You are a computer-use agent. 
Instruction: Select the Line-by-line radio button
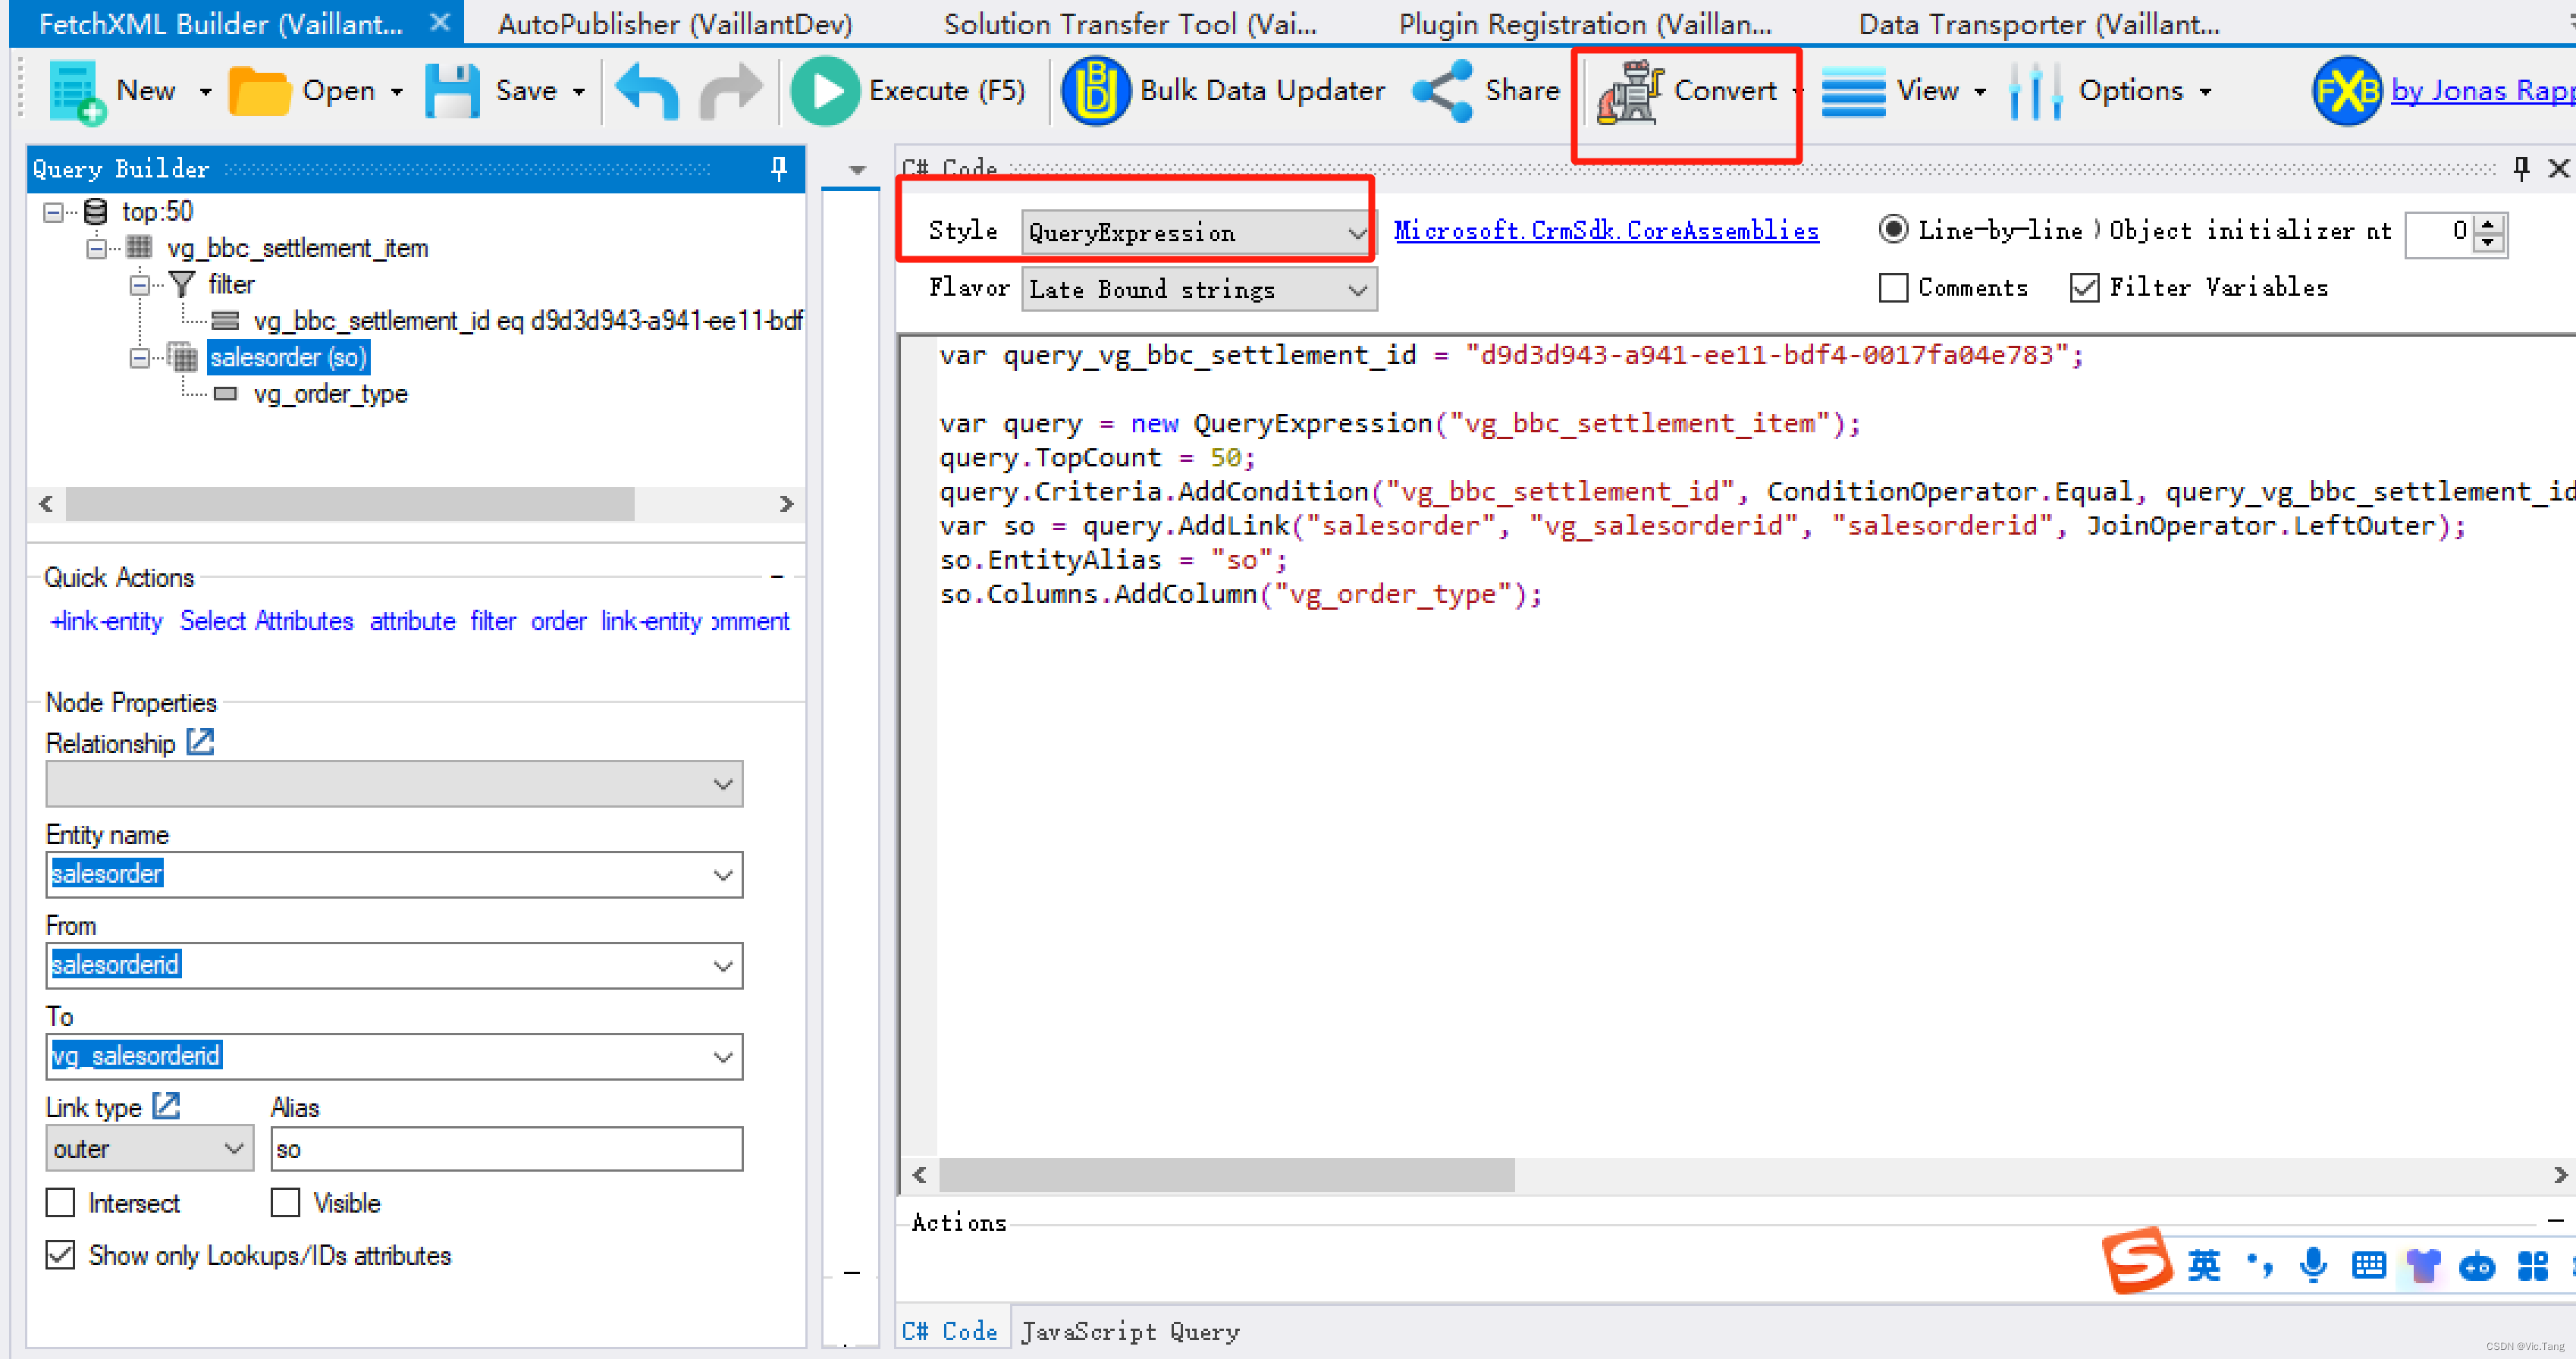pos(1893,230)
